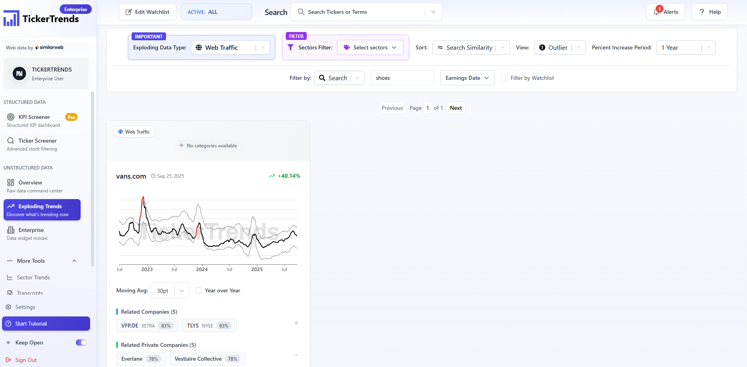Click the Help question mark icon
Viewport: 747px width, 367px height.
[702, 12]
